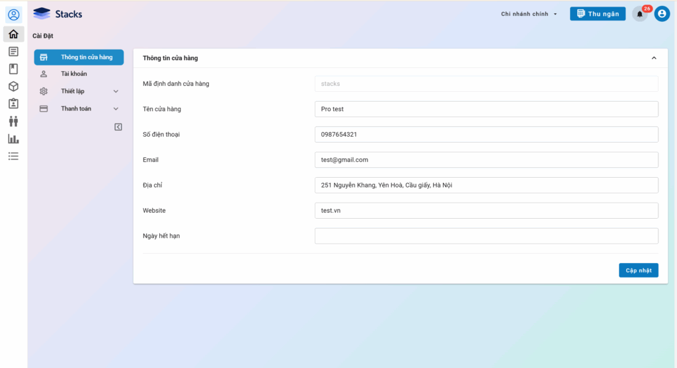Image resolution: width=677 pixels, height=368 pixels.
Task: Click the two-people icon in sidebar
Action: [13, 122]
